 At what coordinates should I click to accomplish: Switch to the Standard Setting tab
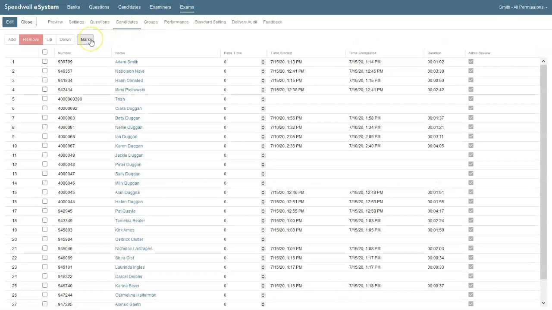210,22
